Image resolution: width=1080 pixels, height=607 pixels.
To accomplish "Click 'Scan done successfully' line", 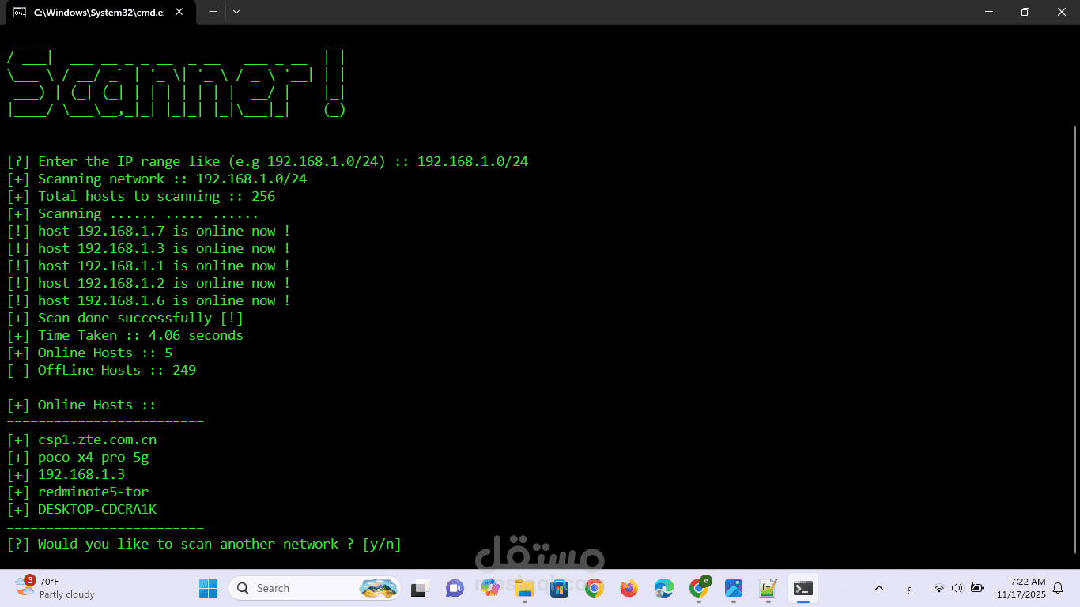I will coord(125,318).
